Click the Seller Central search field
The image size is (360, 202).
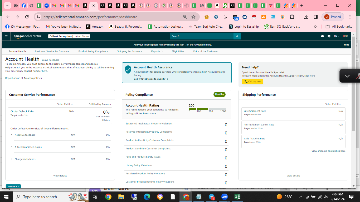[x=202, y=36]
